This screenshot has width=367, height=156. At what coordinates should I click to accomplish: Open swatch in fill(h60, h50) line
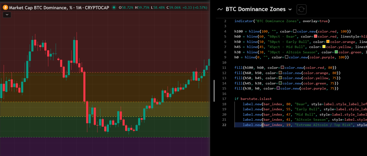[280, 73]
